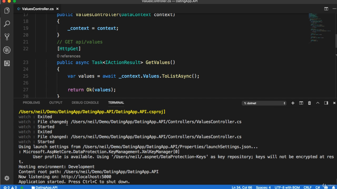Viewport: 337px width, 189px height.
Task: Click 'ToListAsync' on line 25
Action: click(177, 76)
